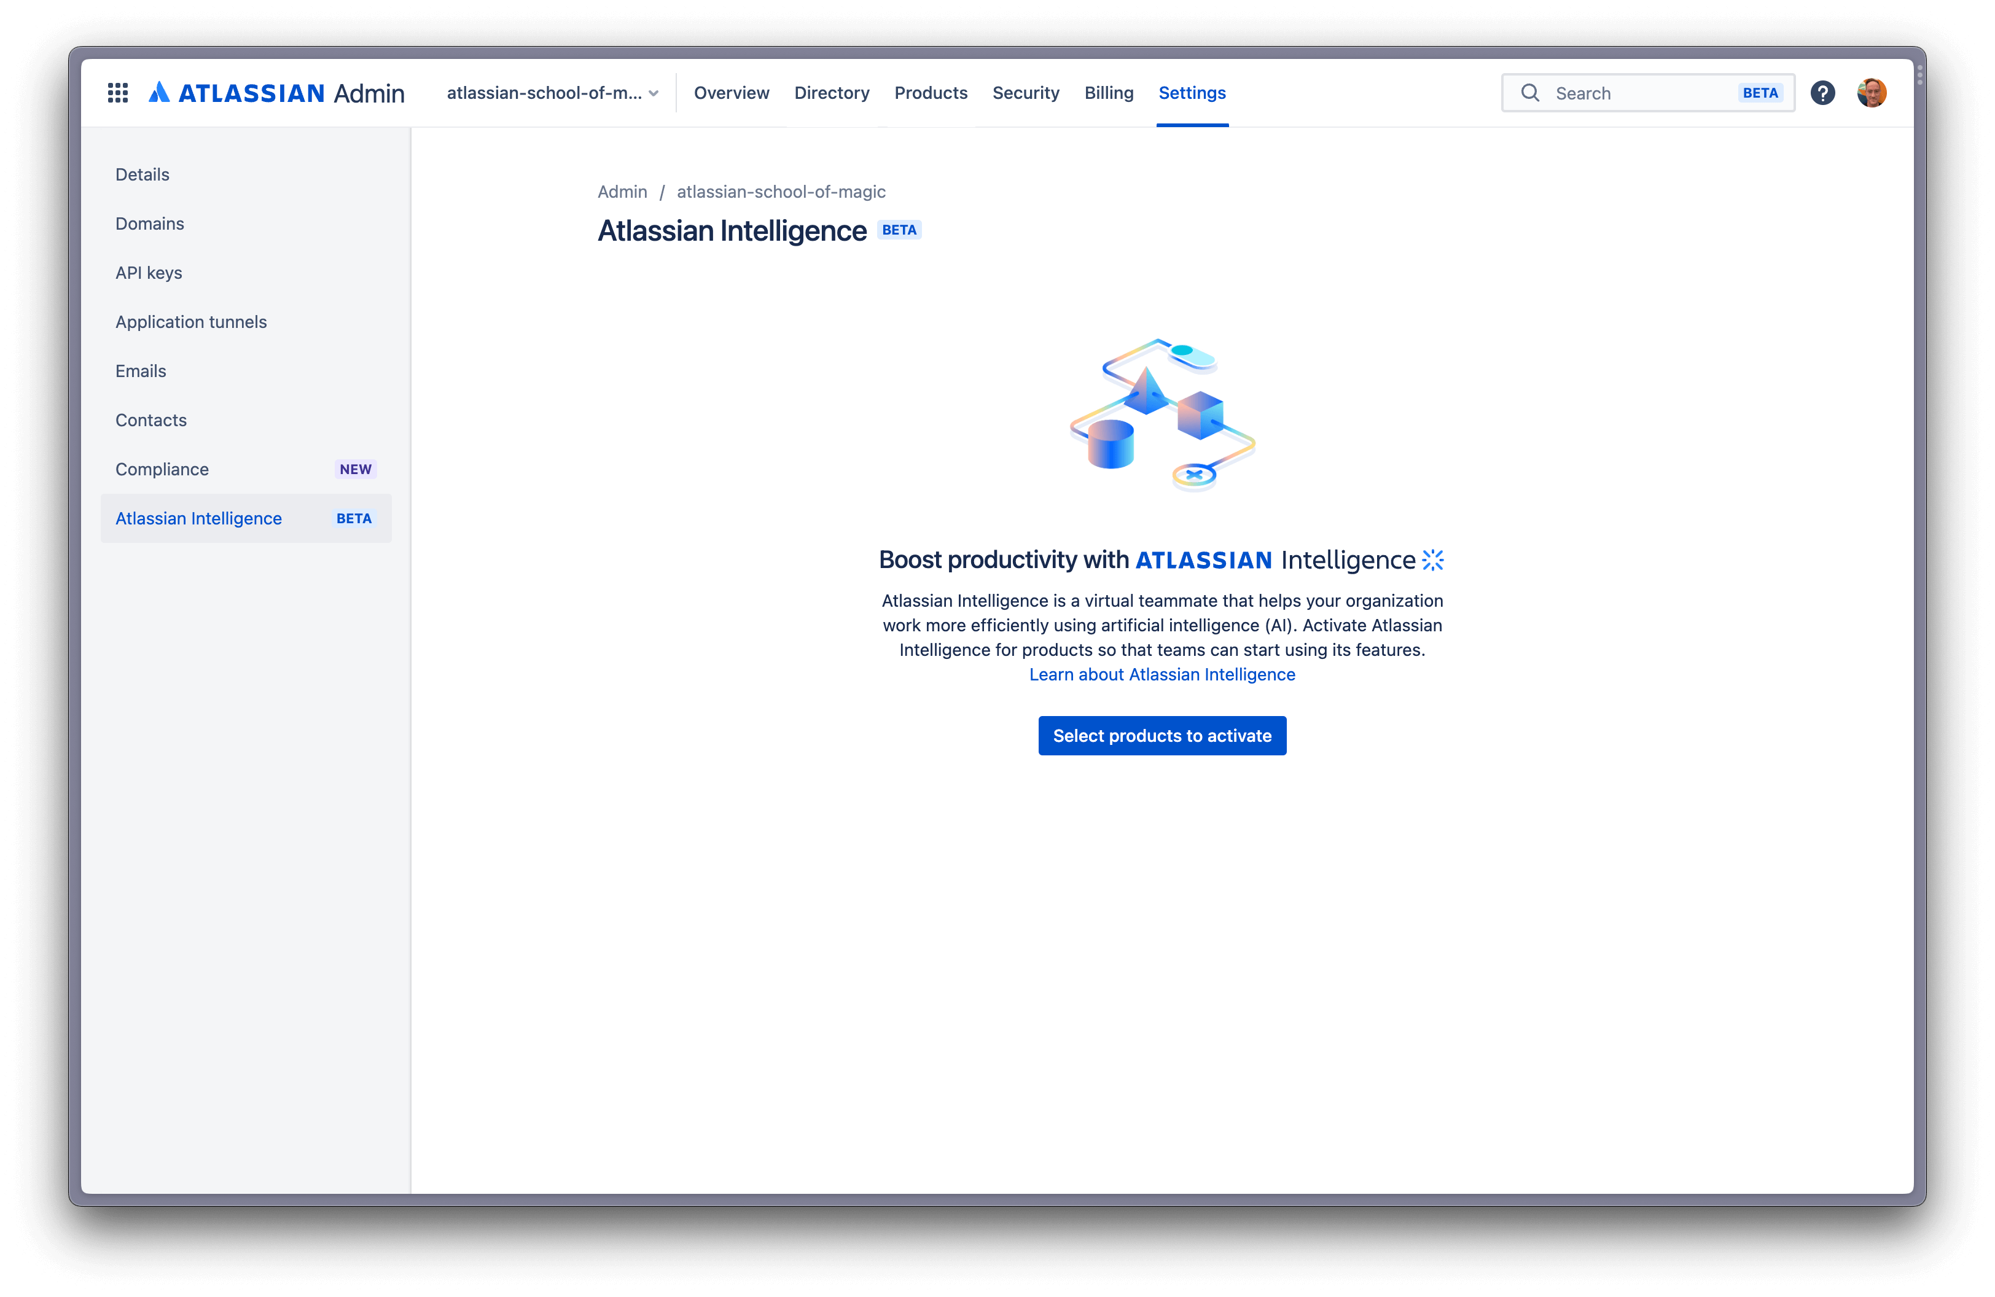Click the search magnifier icon

[x=1528, y=92]
